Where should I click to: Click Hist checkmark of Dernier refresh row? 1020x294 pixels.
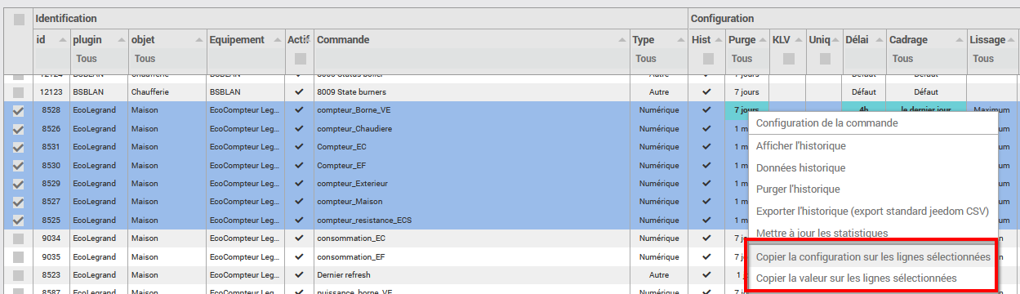[x=706, y=275]
